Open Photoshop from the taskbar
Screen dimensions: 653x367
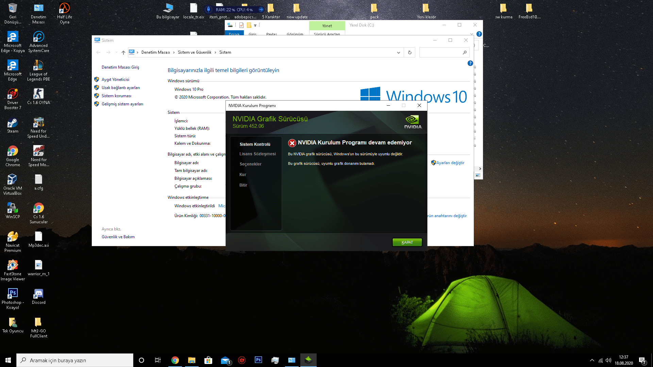[x=258, y=360]
